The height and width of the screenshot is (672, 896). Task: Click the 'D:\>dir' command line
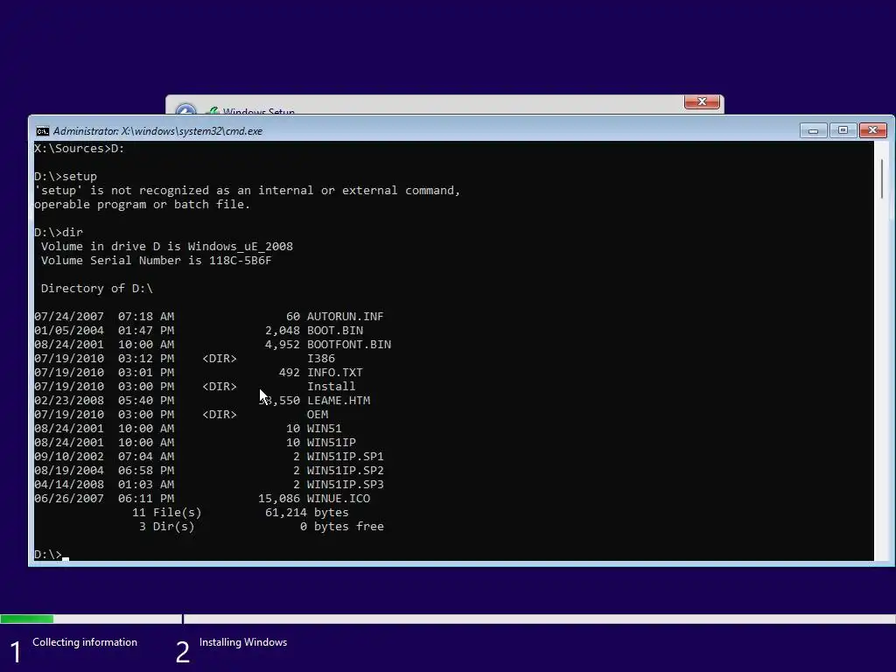59,233
